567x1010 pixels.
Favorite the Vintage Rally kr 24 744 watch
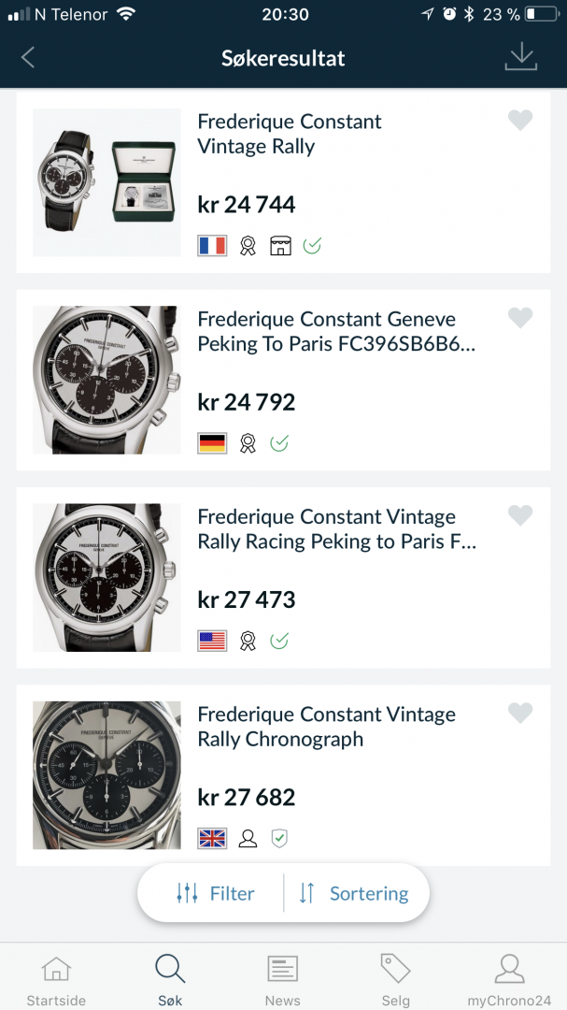(520, 120)
